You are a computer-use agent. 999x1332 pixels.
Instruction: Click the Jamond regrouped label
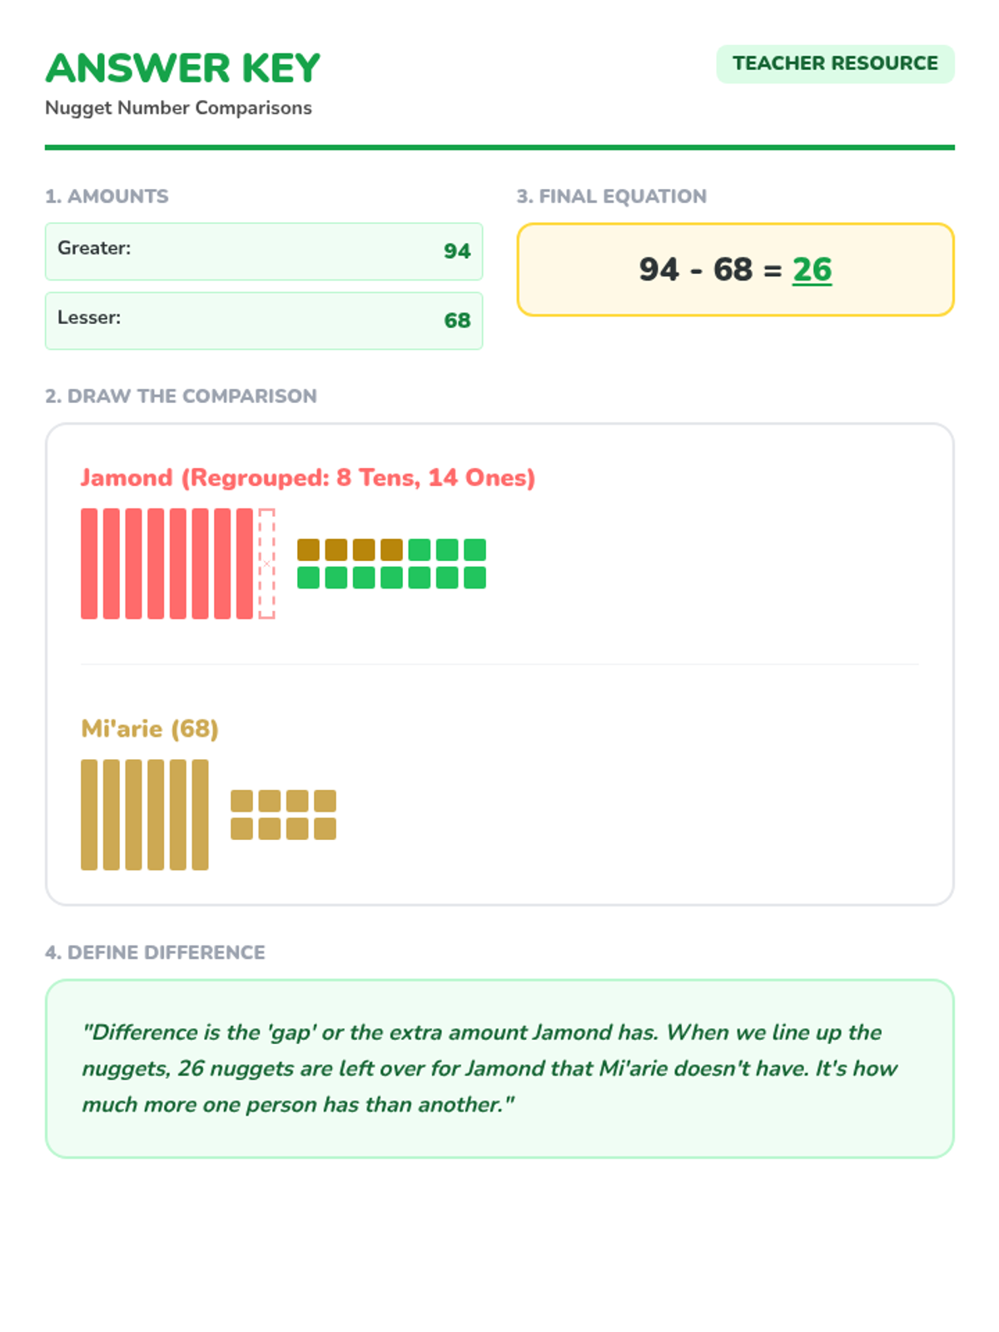click(x=307, y=478)
